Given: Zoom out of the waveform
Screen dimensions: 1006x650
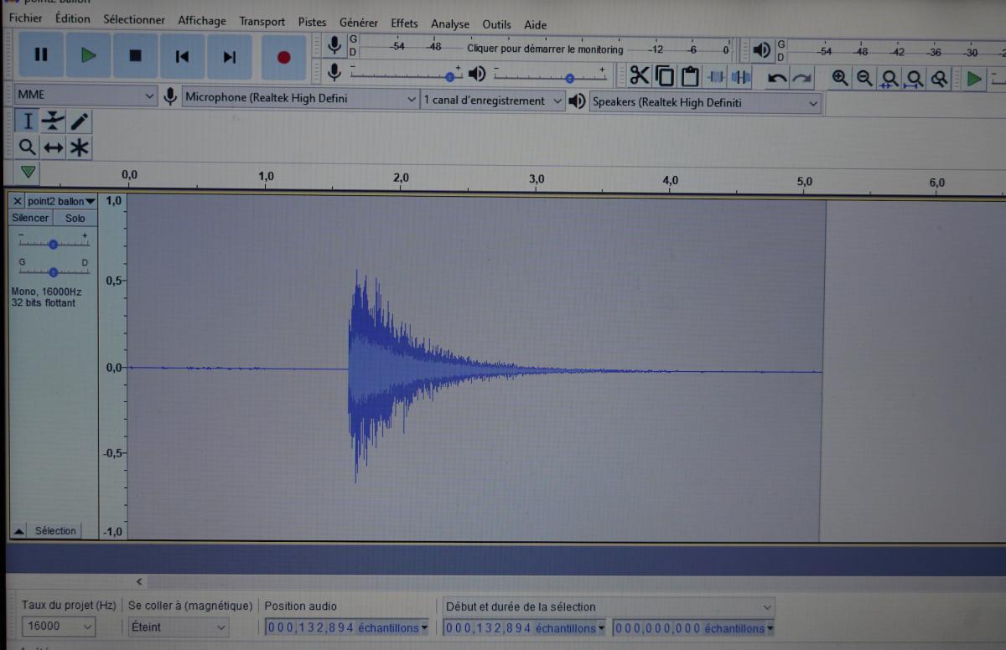Looking at the screenshot, I should 864,78.
